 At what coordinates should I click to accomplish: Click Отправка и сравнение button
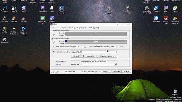pyautogui.click(x=107, y=56)
